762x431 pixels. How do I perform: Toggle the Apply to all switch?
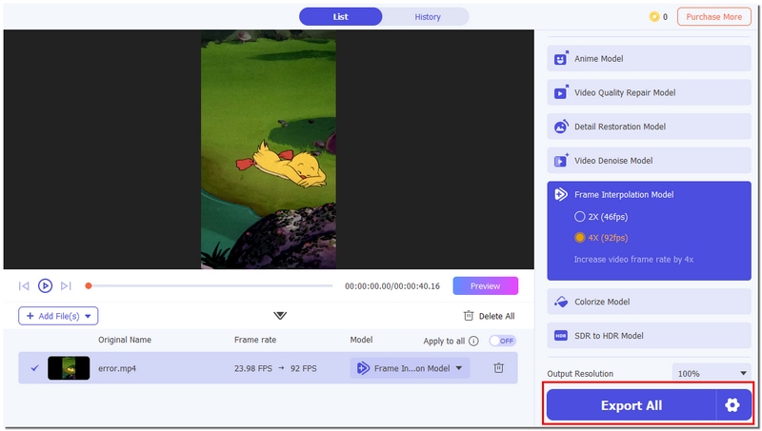point(503,341)
